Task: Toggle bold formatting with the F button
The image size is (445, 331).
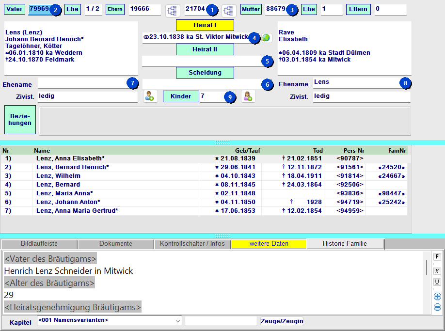Action: pyautogui.click(x=437, y=257)
